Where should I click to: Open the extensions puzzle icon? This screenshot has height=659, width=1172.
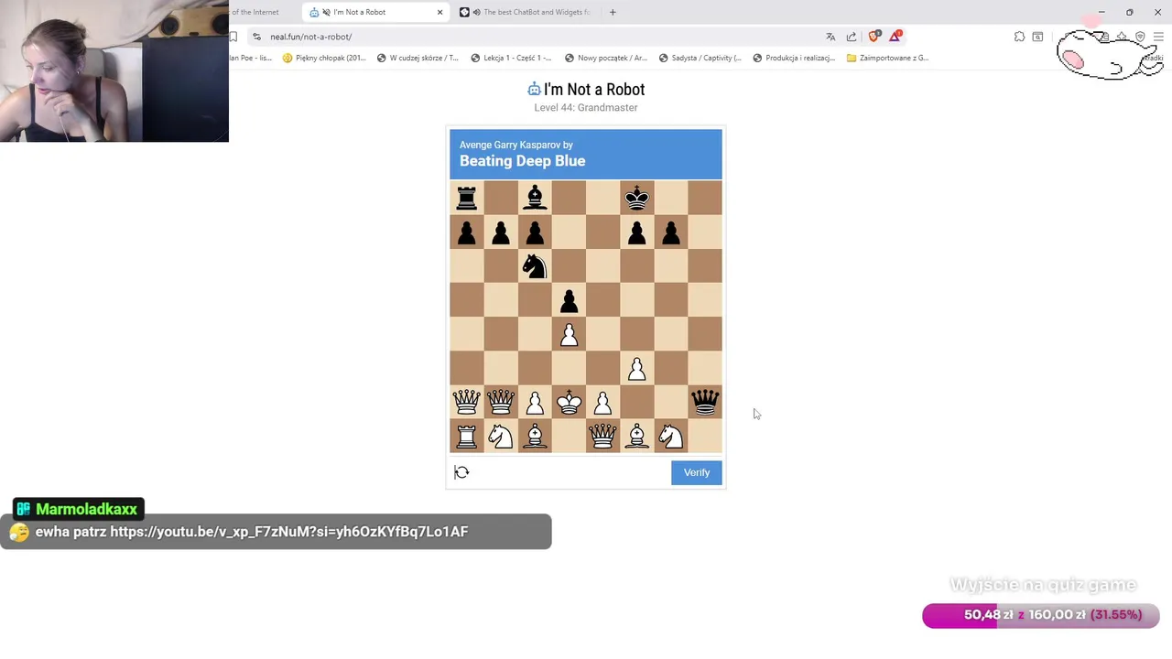1019,37
